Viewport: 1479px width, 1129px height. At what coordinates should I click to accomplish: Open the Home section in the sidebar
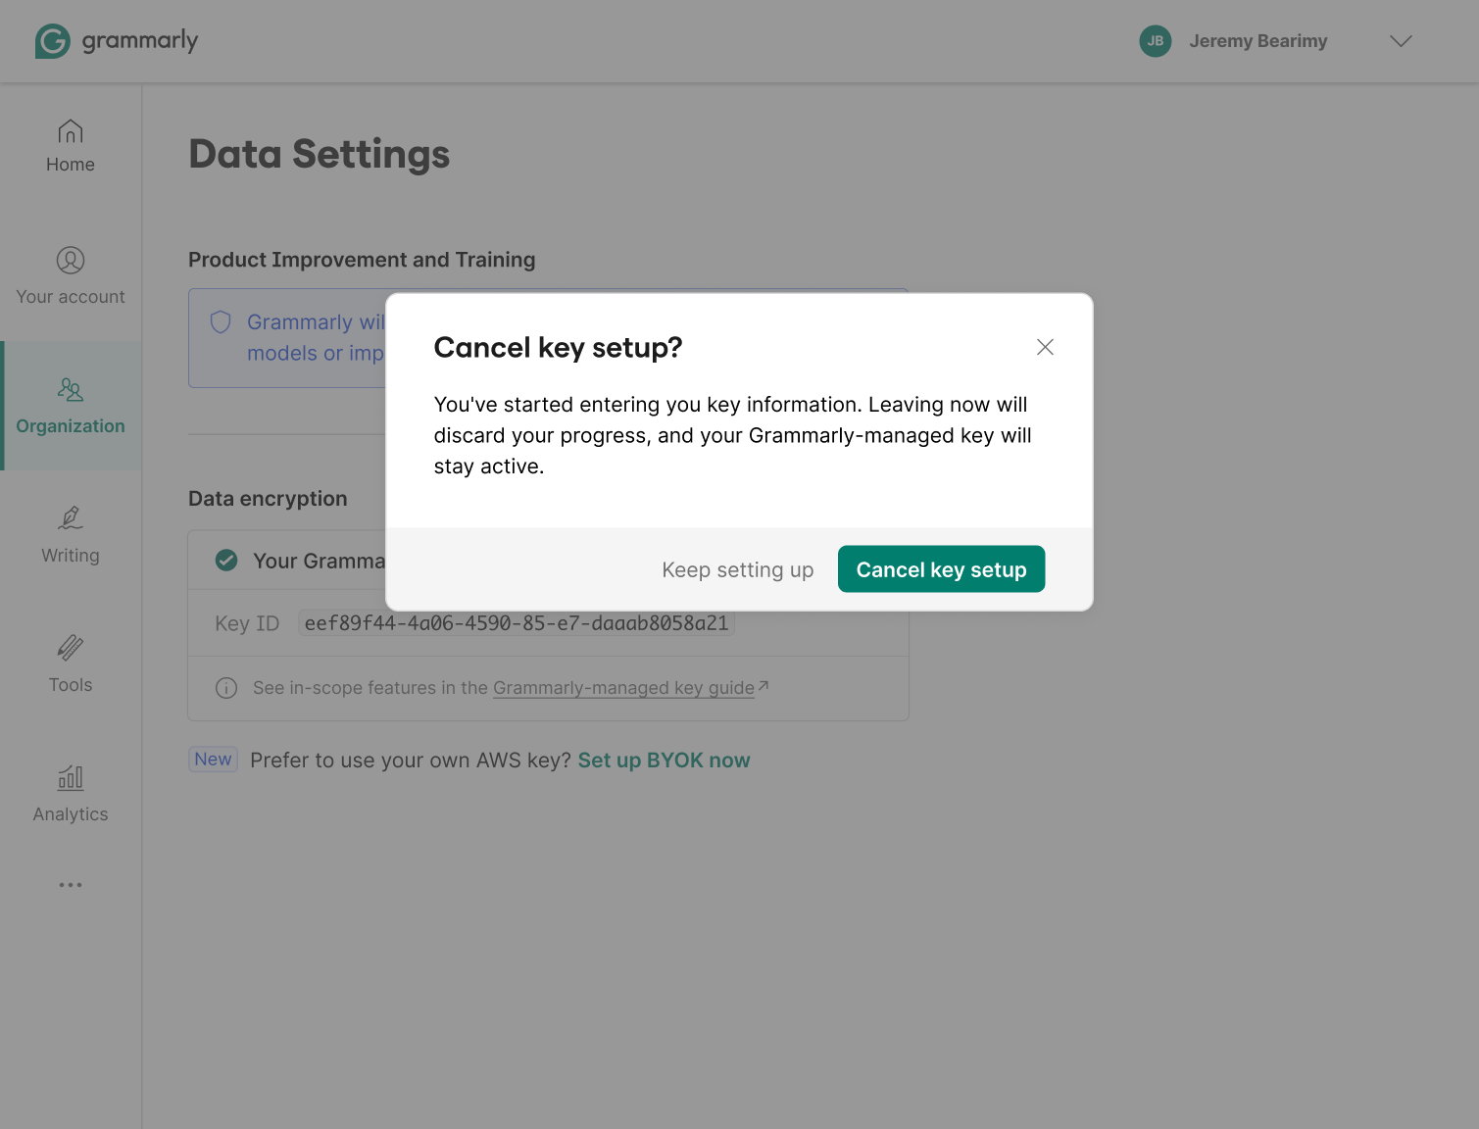[x=70, y=145]
